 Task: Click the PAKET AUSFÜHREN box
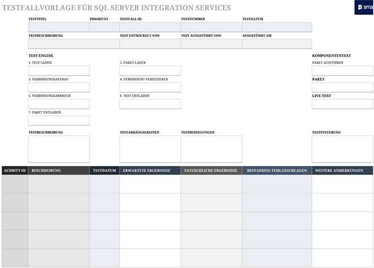(x=343, y=71)
